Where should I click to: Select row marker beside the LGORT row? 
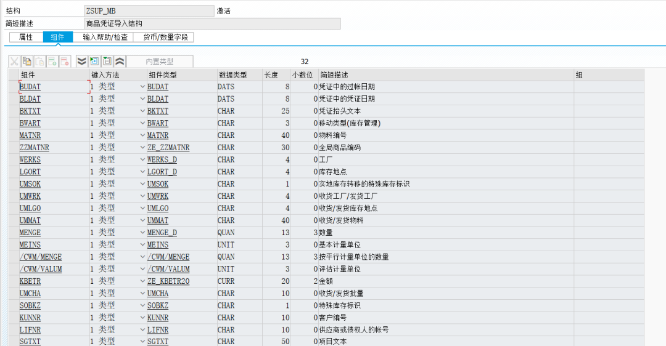pos(14,172)
